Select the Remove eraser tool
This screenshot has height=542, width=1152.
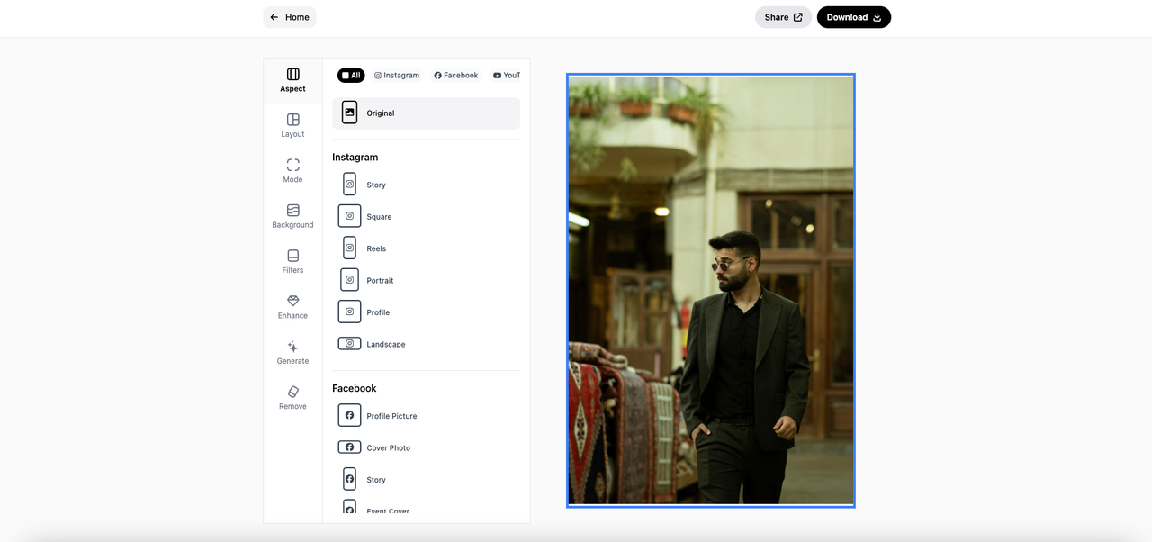pos(292,398)
